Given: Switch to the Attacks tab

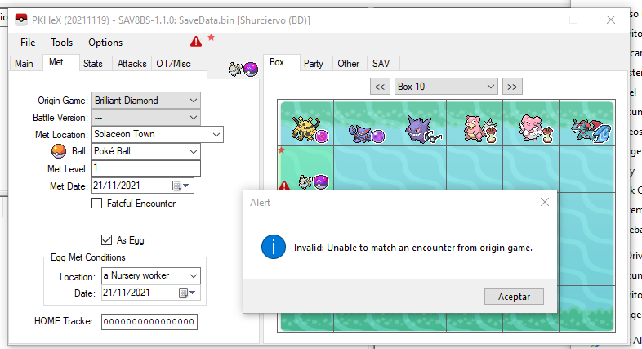Looking at the screenshot, I should [x=132, y=64].
